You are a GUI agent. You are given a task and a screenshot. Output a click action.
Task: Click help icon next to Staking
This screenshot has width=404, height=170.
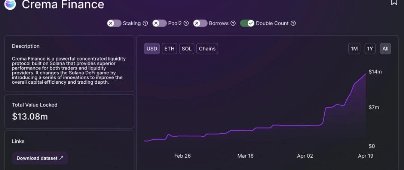click(x=146, y=23)
